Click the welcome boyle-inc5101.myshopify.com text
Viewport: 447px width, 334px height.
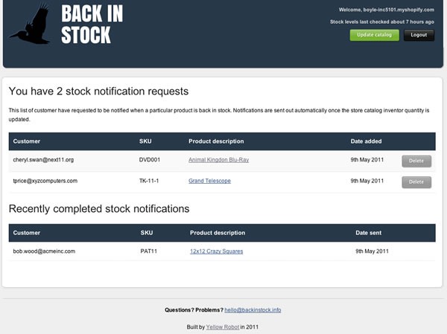tap(386, 10)
